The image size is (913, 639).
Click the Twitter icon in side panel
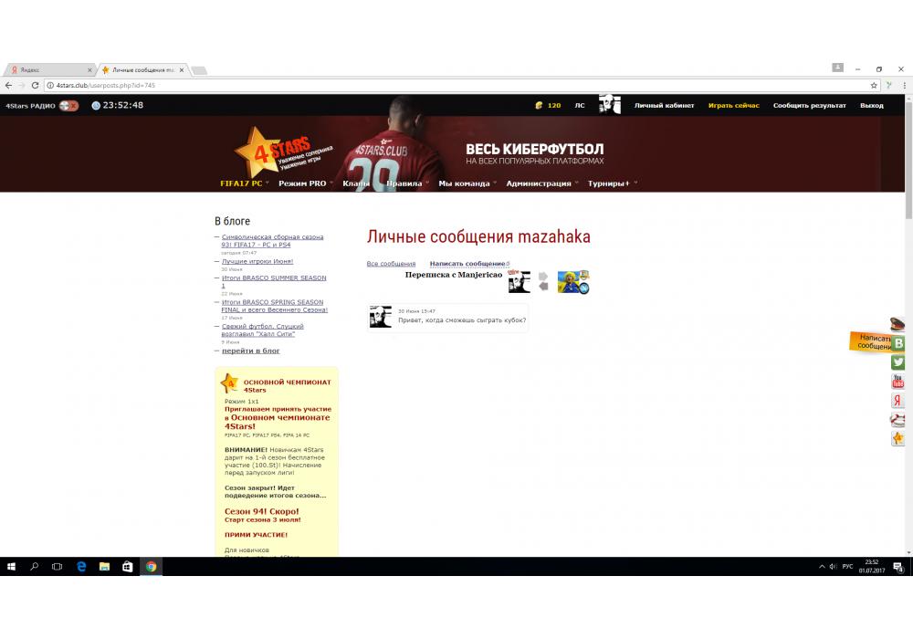pos(898,362)
